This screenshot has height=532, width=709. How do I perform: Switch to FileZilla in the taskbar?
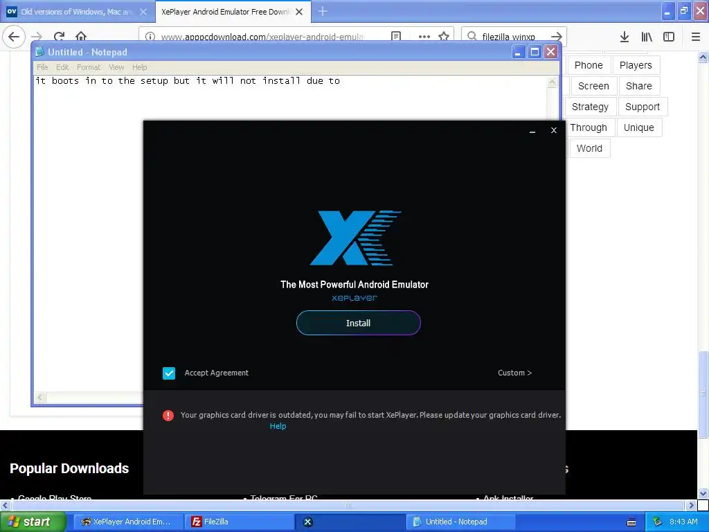coord(240,522)
